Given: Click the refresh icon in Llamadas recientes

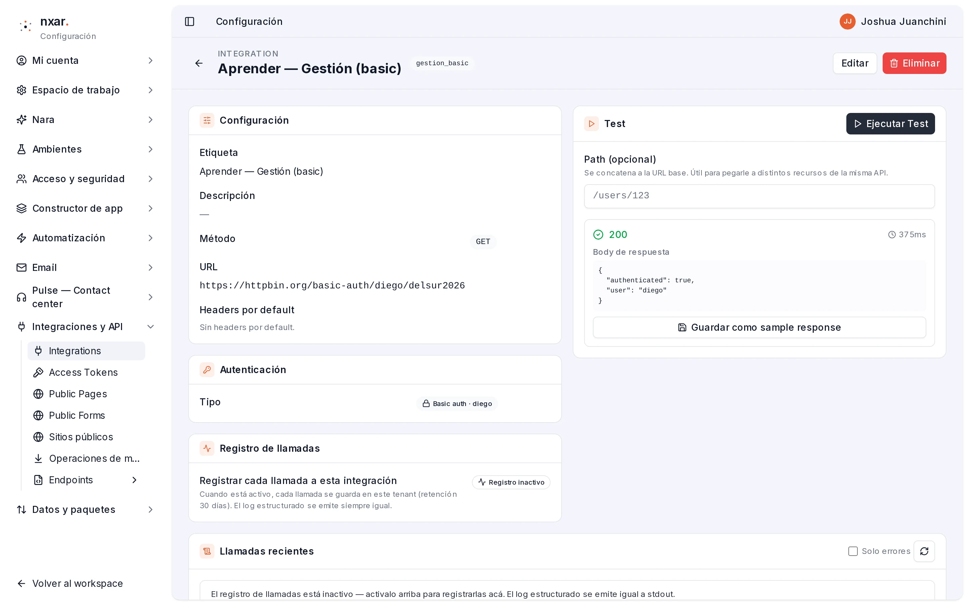Looking at the screenshot, I should click(924, 551).
